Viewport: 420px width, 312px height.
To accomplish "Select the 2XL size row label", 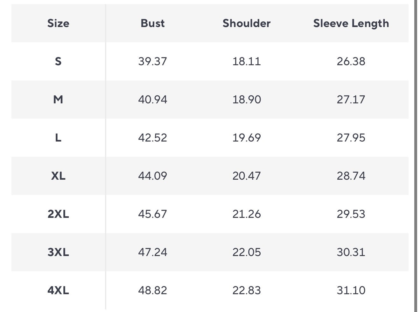I will [x=58, y=214].
